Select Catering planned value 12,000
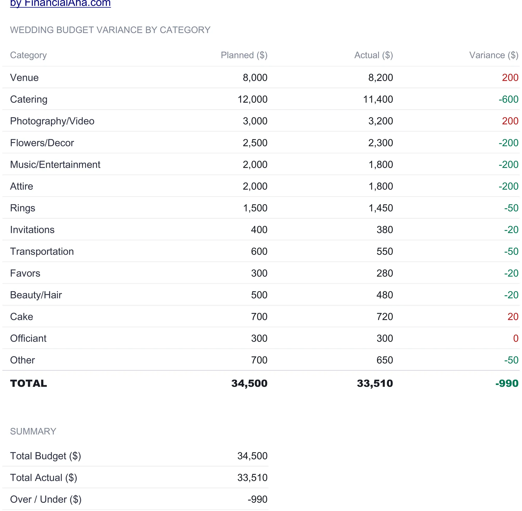Viewport: 522px width, 511px height. coord(252,99)
